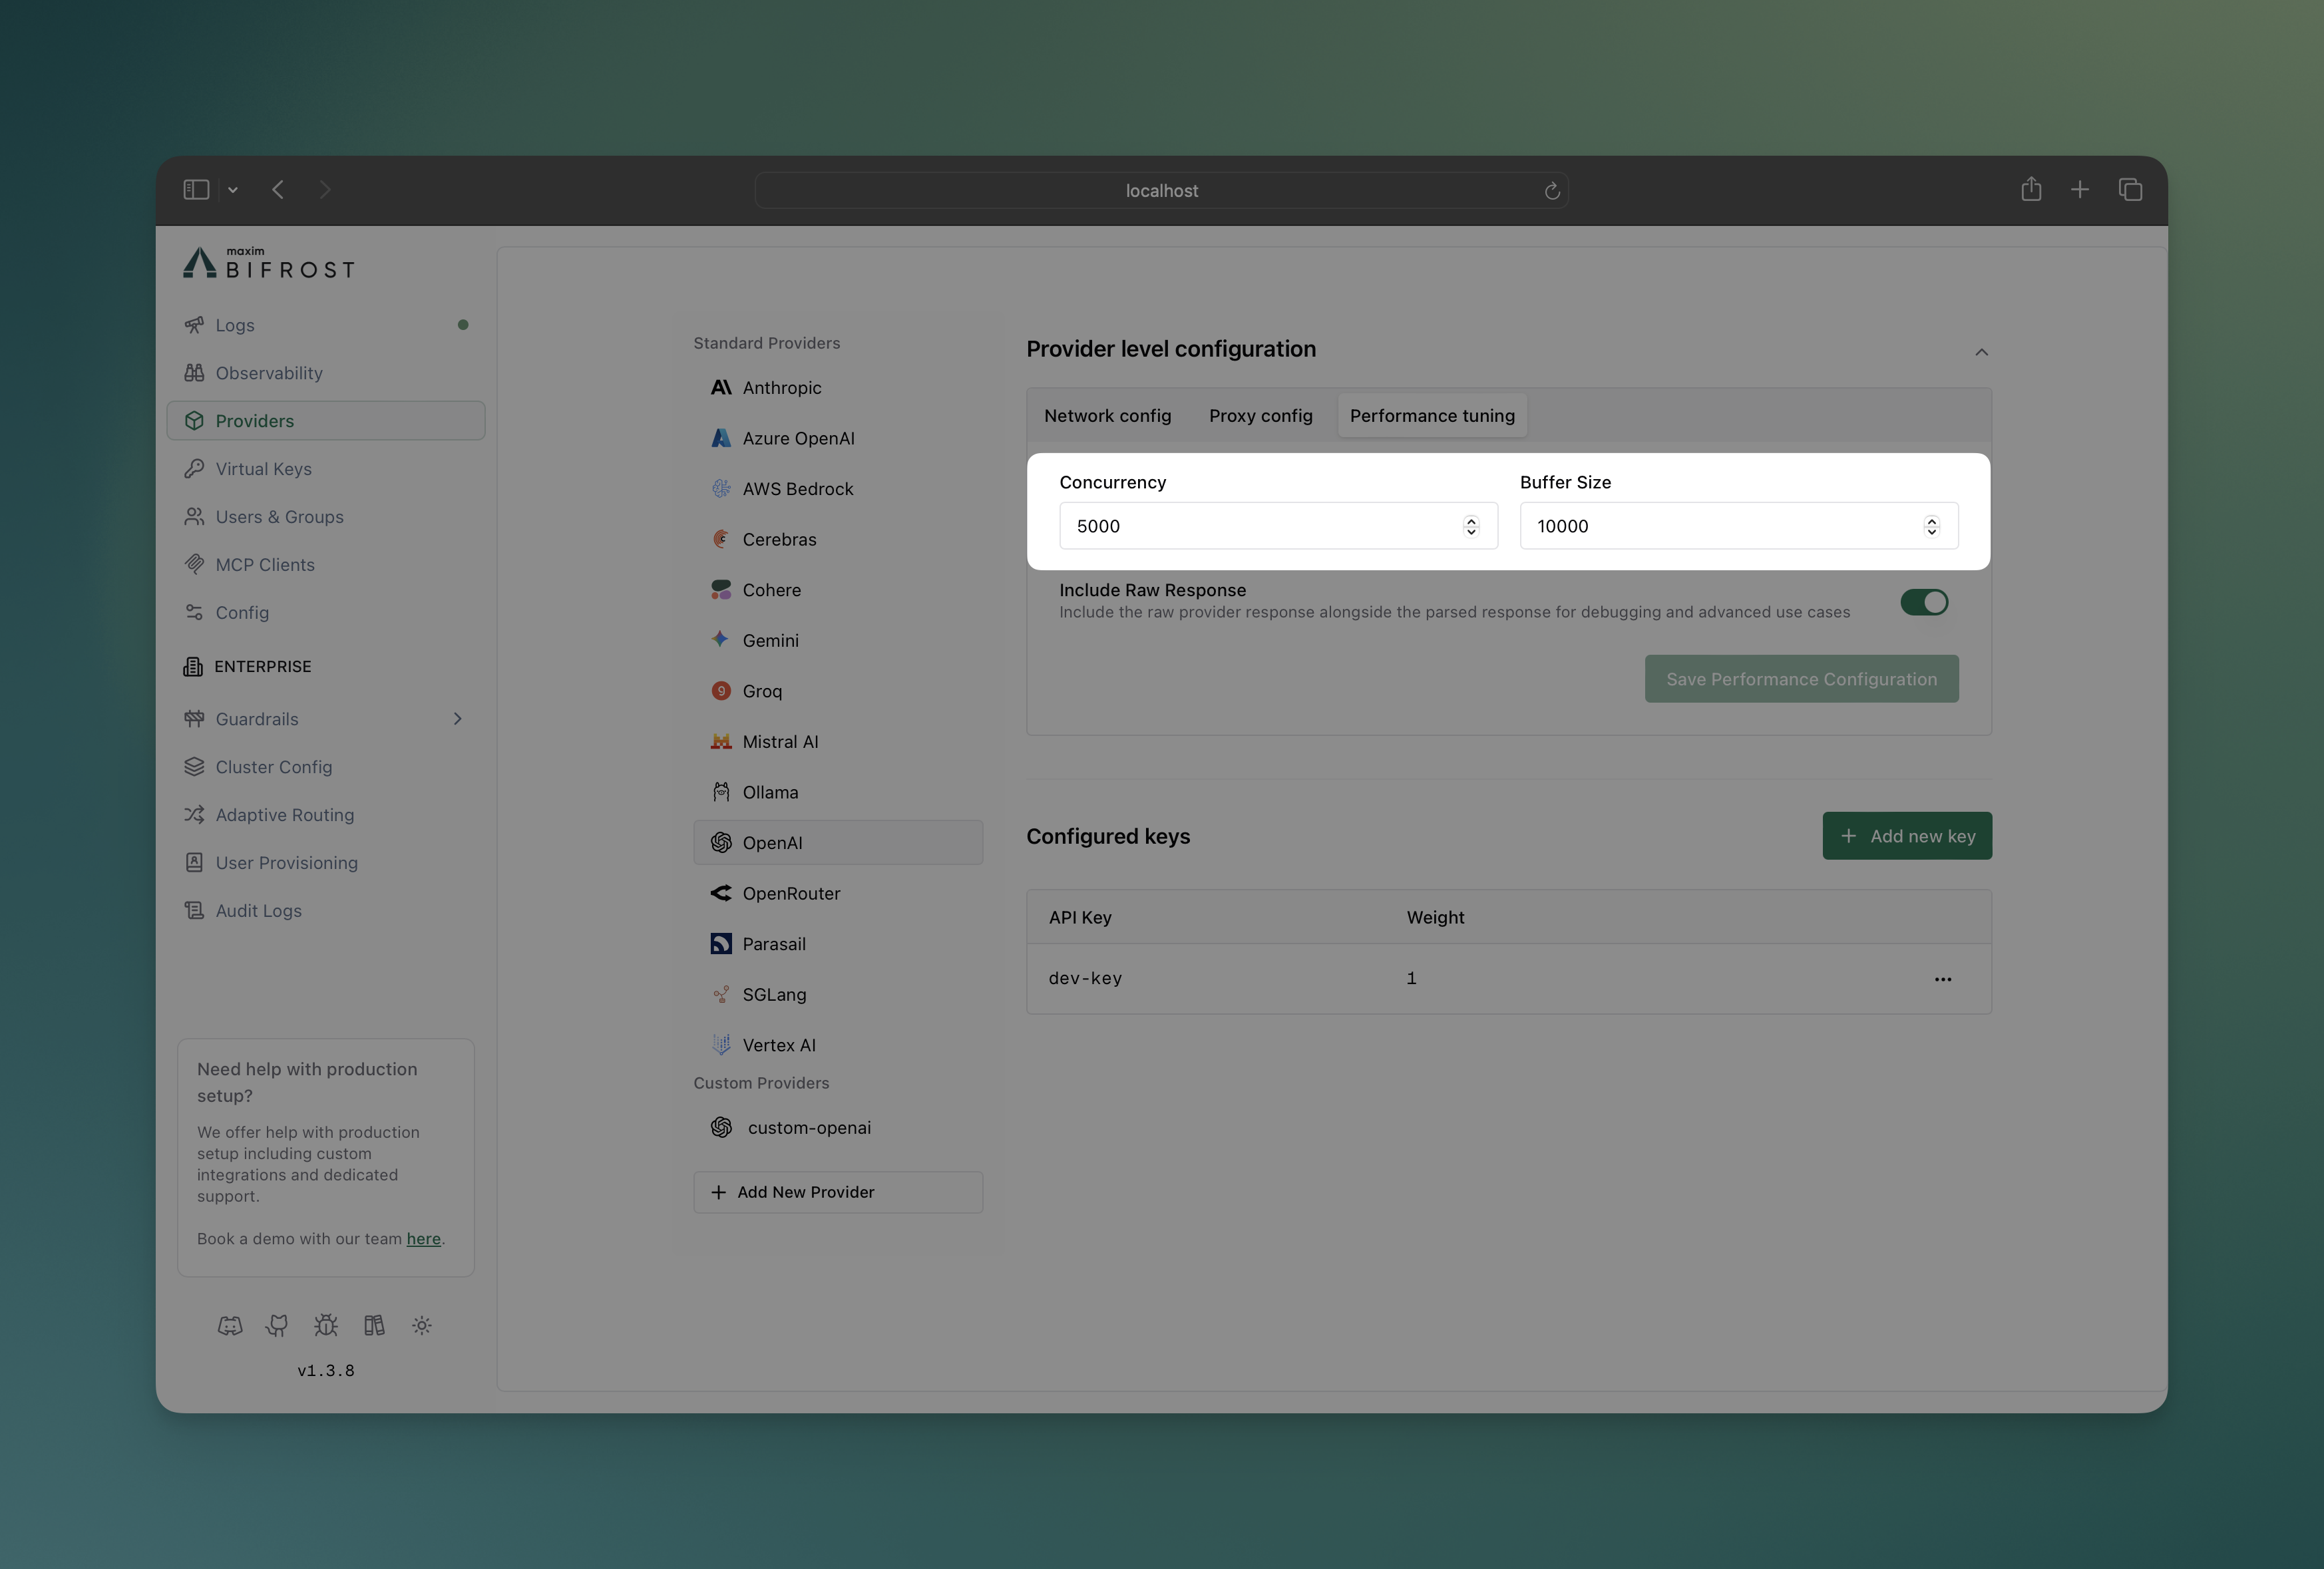Collapse the Provider level configuration section
2324x1569 pixels.
tap(1981, 352)
